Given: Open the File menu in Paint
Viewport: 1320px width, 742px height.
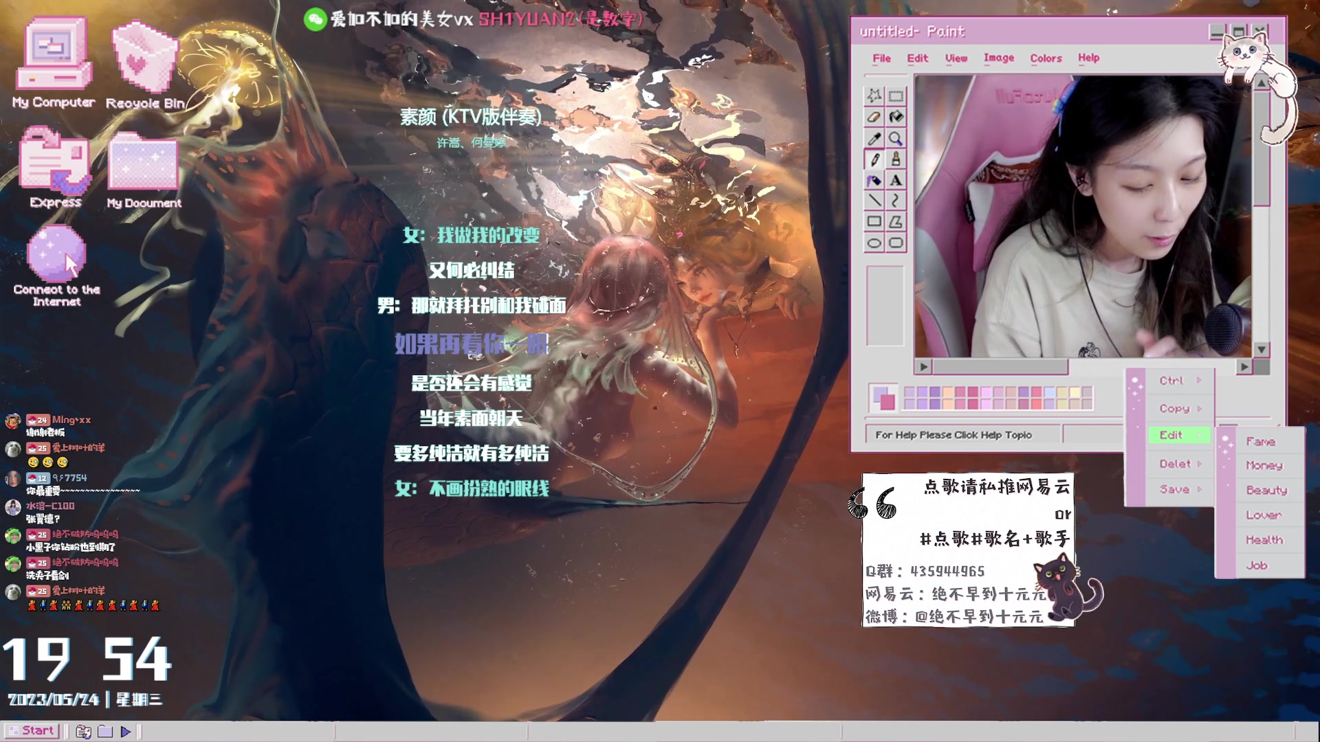Looking at the screenshot, I should click(881, 58).
